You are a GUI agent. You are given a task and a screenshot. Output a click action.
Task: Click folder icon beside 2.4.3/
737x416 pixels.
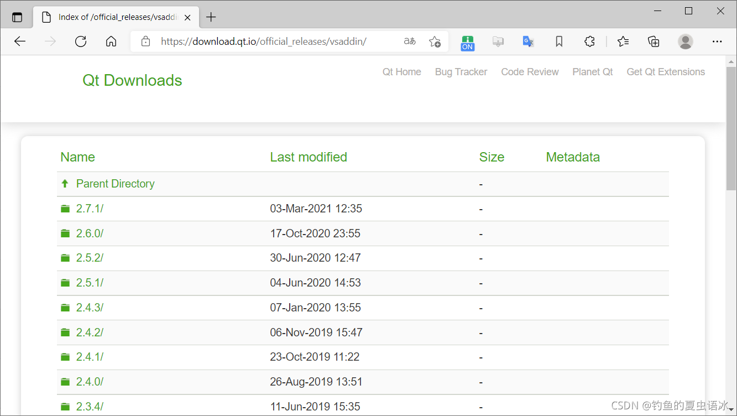point(65,308)
